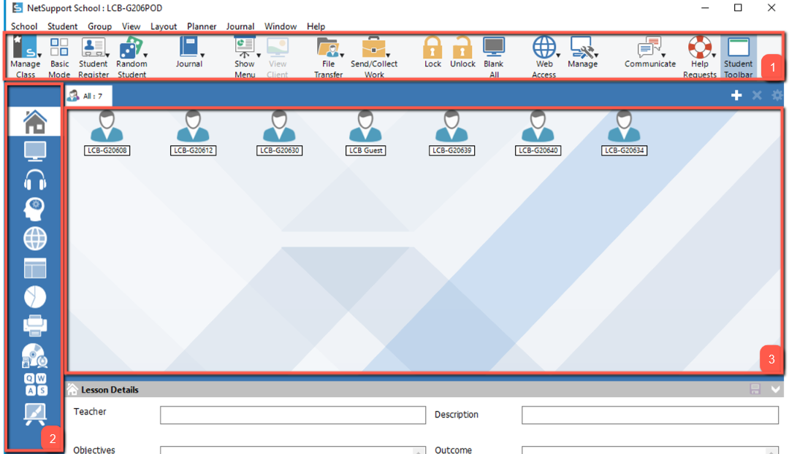This screenshot has height=454, width=789.
Task: Open Print management view in sidebar
Action: tap(35, 326)
